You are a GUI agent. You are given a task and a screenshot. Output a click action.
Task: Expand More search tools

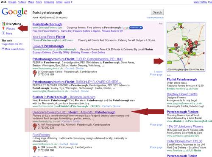13,49
